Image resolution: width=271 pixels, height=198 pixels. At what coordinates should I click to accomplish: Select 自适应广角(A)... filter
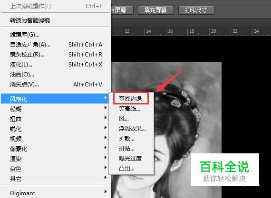click(55, 45)
